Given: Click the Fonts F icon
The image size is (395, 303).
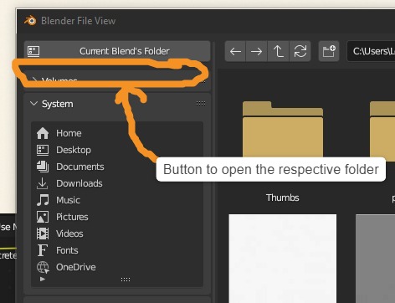Looking at the screenshot, I should click(42, 250).
